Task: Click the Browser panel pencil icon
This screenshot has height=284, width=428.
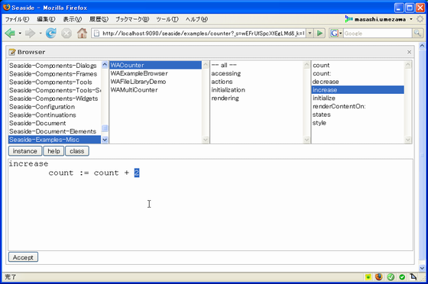Action: pos(12,52)
